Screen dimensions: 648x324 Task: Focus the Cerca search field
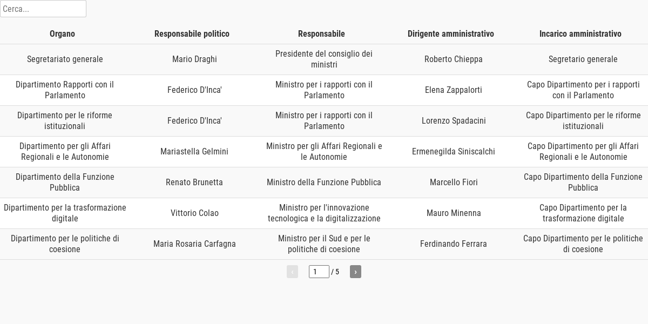pos(43,9)
